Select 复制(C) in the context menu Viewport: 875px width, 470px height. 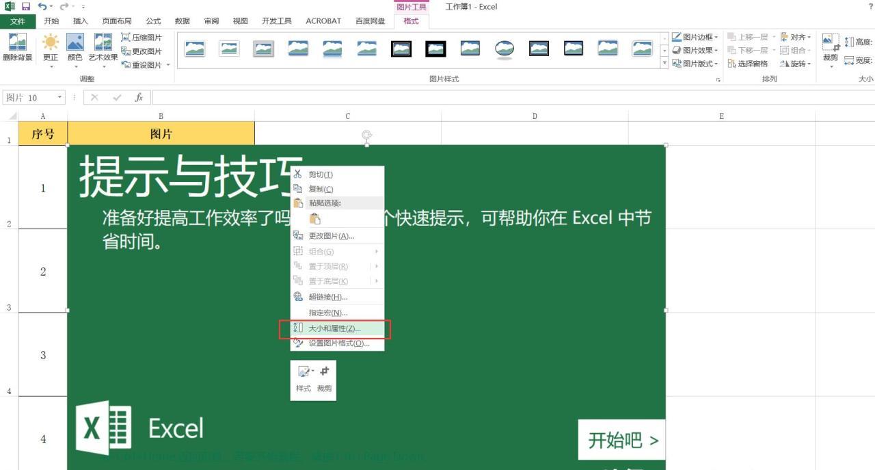click(x=337, y=189)
